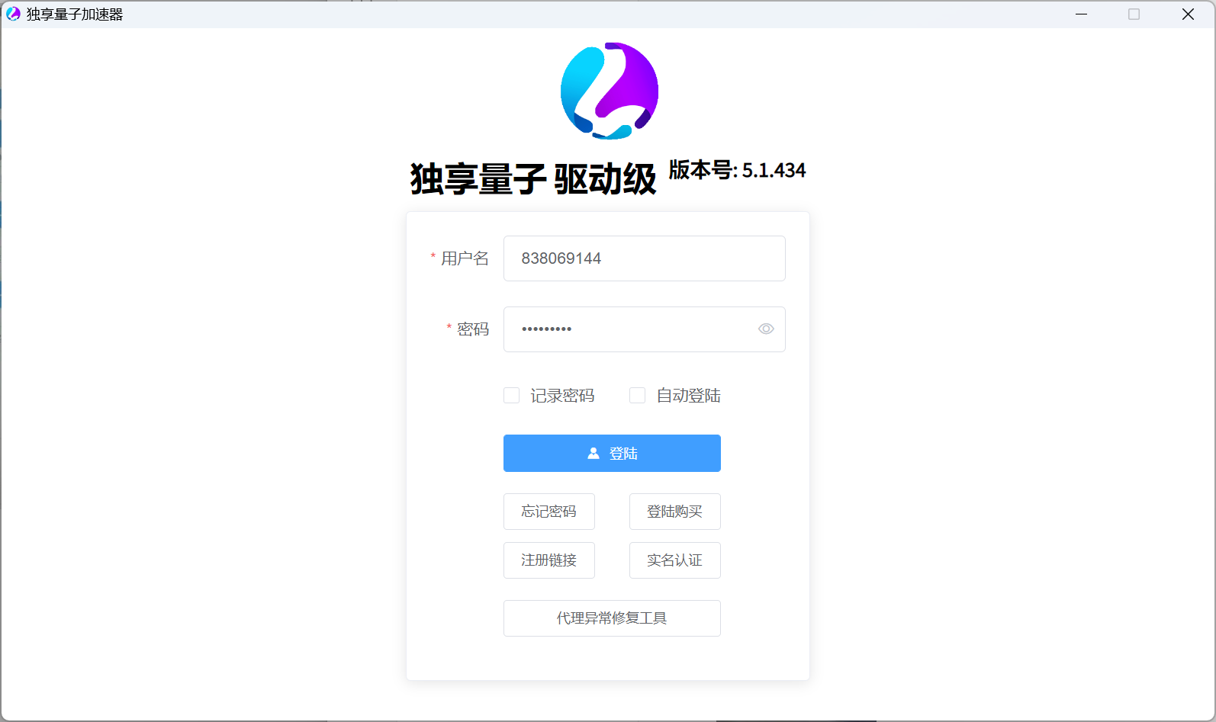The width and height of the screenshot is (1216, 722).
Task: Focus the 用户名 input field
Action: click(645, 258)
